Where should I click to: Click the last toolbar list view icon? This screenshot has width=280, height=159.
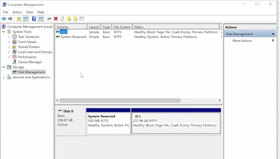pyautogui.click(x=82, y=18)
